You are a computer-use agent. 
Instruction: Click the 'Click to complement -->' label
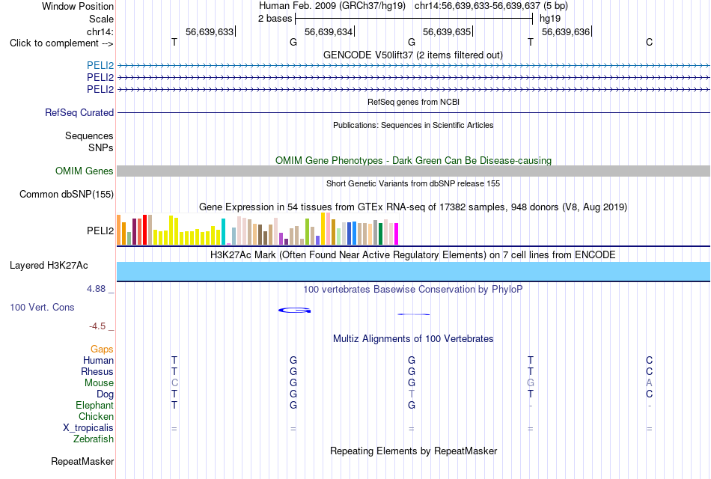click(x=61, y=43)
